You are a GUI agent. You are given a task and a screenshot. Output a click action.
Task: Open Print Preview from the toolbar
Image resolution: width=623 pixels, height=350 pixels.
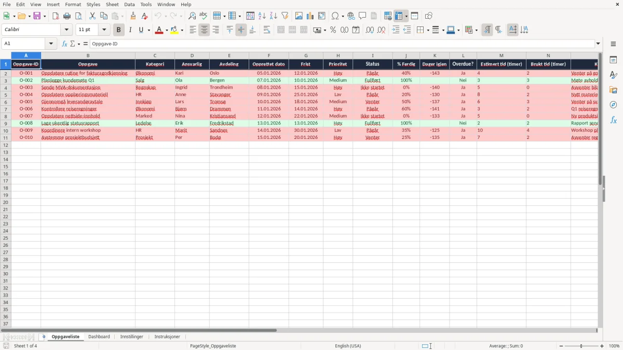[x=78, y=16]
